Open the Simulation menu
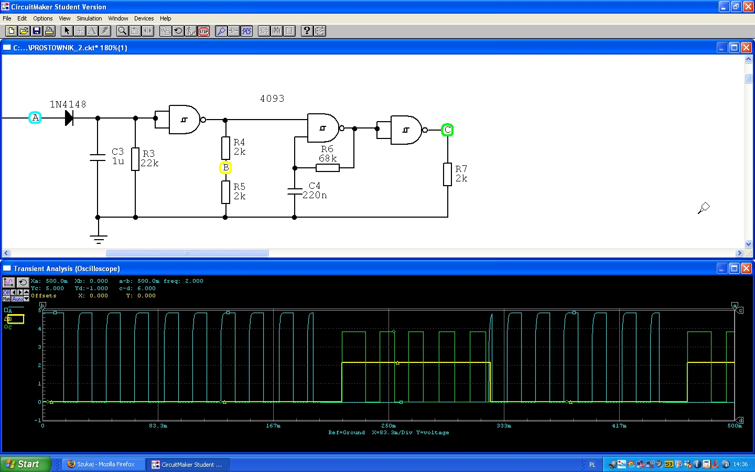The width and height of the screenshot is (755, 472). 89,18
